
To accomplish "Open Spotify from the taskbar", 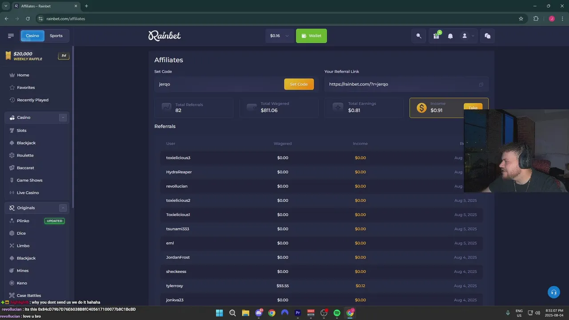I will click(337, 313).
